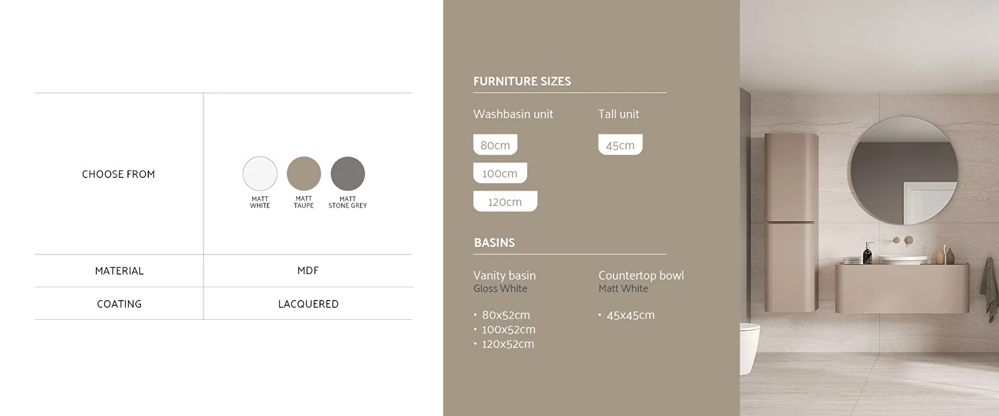The image size is (999, 416).
Task: Choose the 100cm washbasin unit size
Action: 500,173
